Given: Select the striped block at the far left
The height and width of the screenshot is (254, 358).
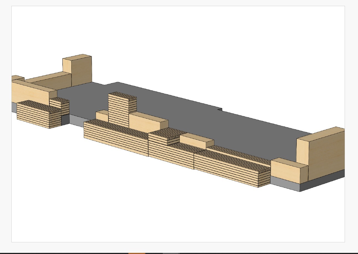Looking at the screenshot, I should pos(39,114).
